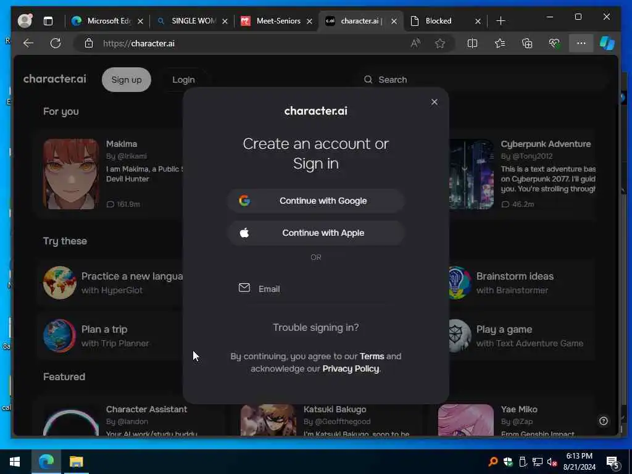Close the sign-in dialog with X
The height and width of the screenshot is (474, 632).
[x=434, y=102]
